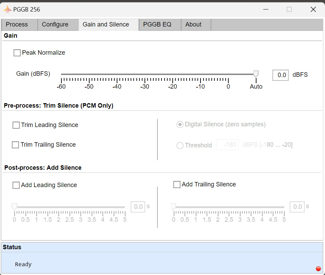Toggle Trim Trailing Silence option
This screenshot has height=275, width=325.
[16, 145]
